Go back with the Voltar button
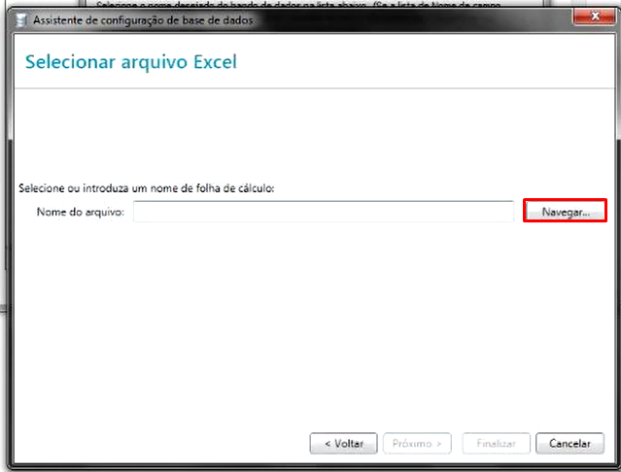 tap(343, 443)
